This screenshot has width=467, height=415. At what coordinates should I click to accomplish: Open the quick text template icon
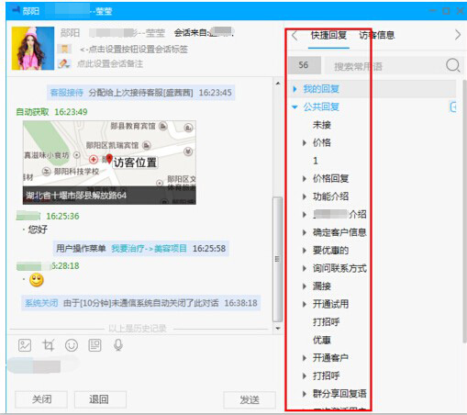95,345
